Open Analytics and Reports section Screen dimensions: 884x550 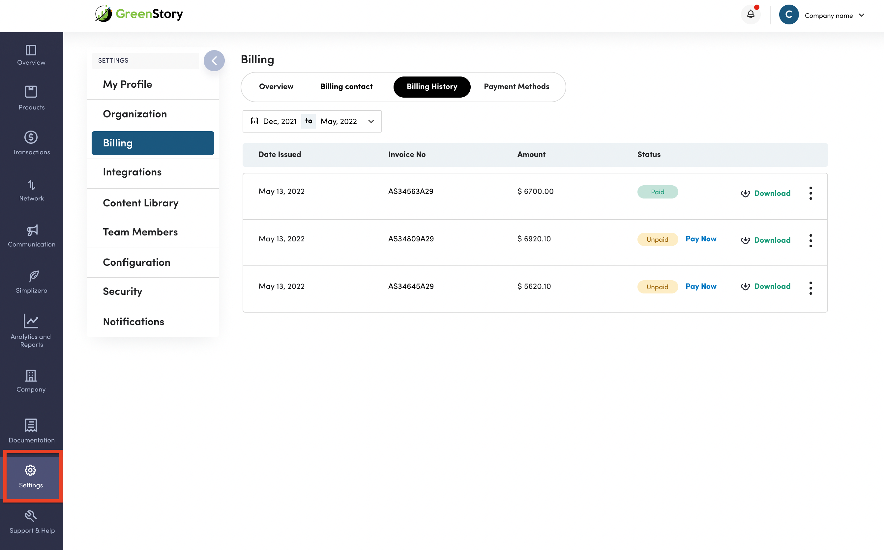pos(31,330)
